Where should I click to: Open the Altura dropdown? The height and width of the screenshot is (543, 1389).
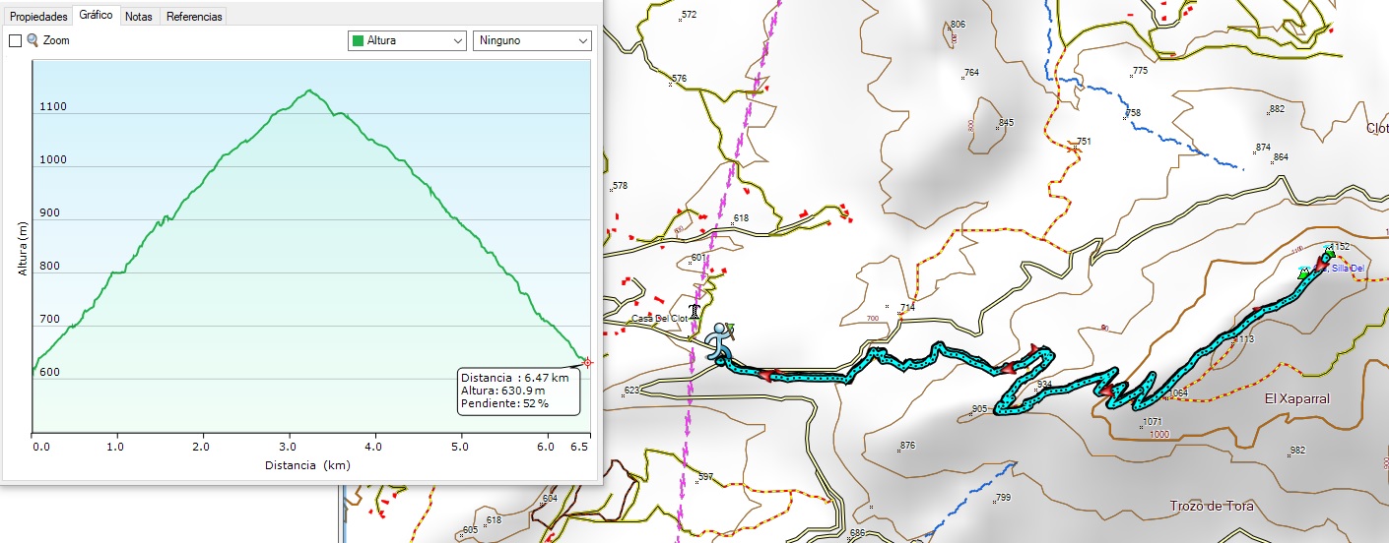tap(407, 40)
